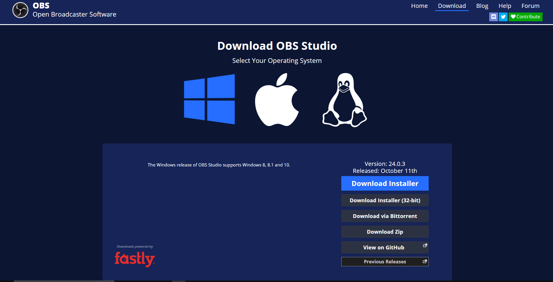This screenshot has width=553, height=282.
Task: Open the Help menu item
Action: [x=505, y=6]
